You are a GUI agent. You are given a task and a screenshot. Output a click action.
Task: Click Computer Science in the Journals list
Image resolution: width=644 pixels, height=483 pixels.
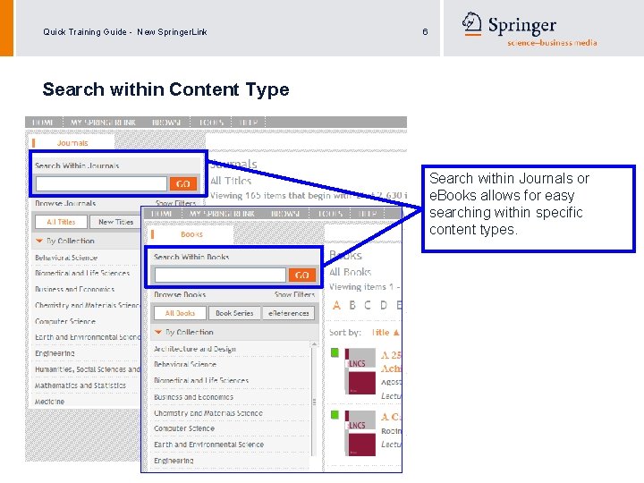pyautogui.click(x=65, y=321)
